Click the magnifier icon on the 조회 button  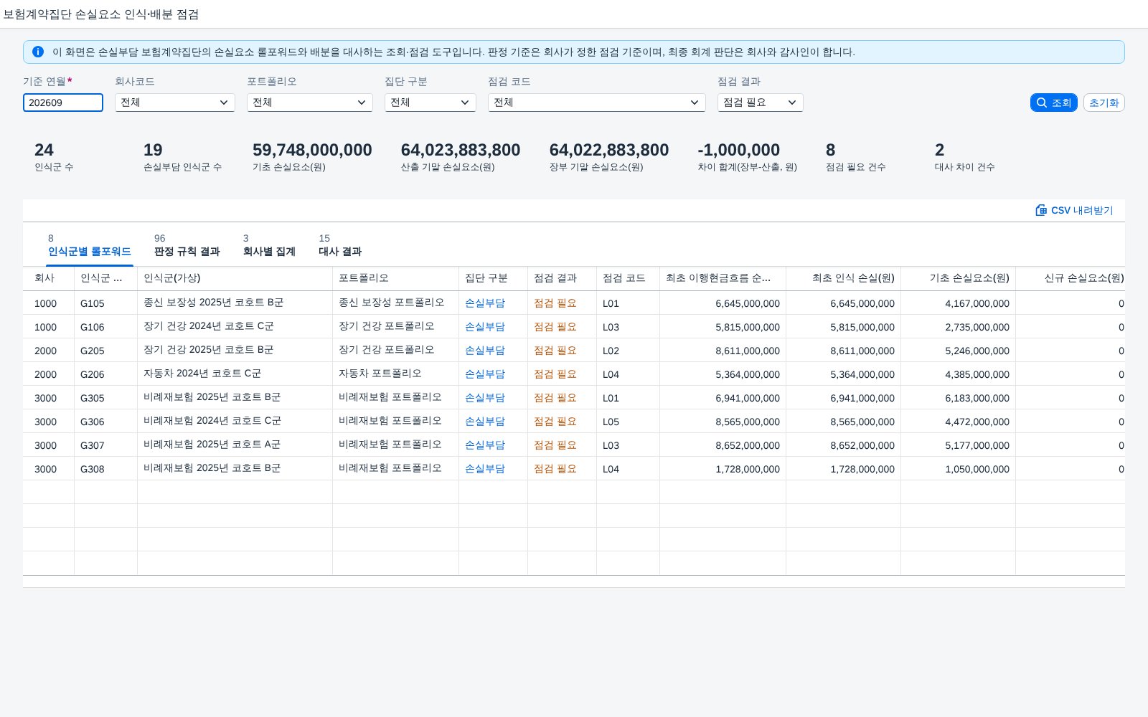(1042, 103)
